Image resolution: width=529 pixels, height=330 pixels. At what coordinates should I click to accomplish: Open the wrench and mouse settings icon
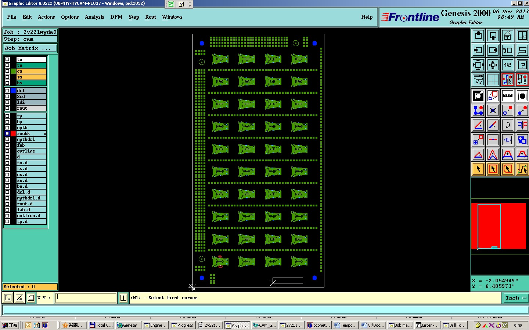478,80
